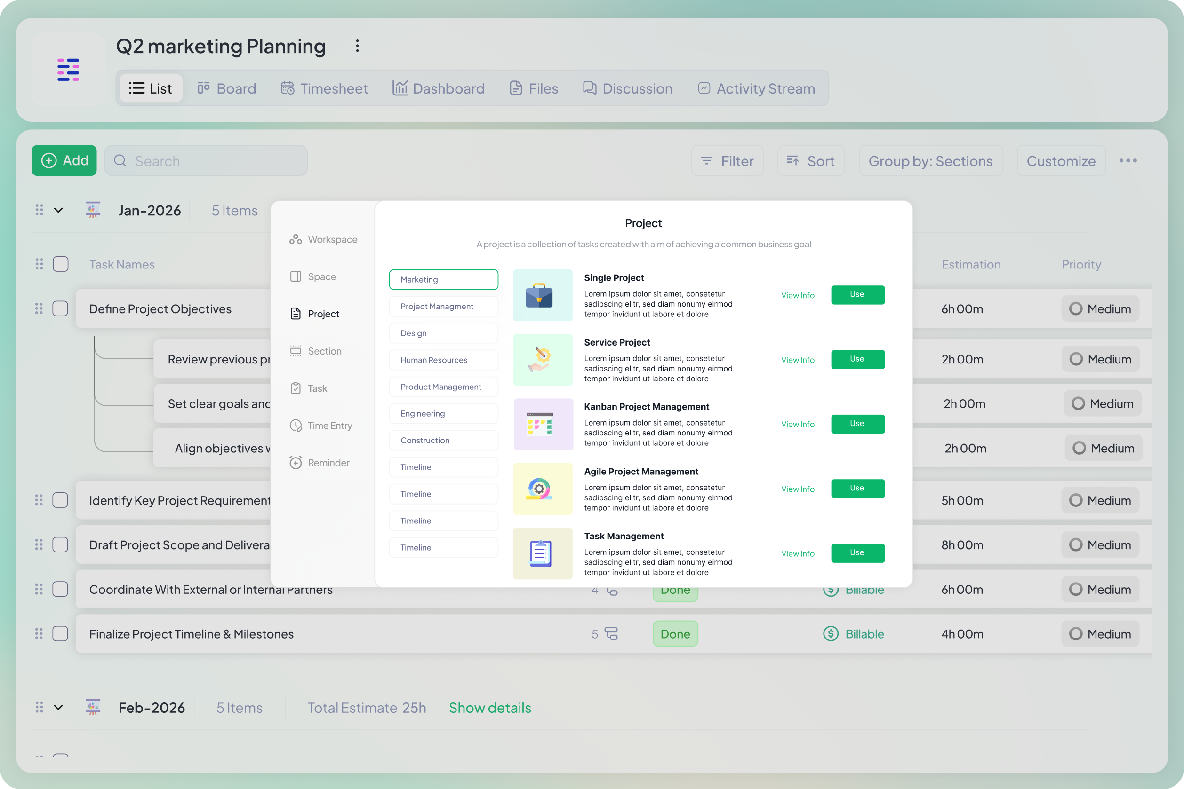This screenshot has height=789, width=1184.
Task: Open the Customize button
Action: coord(1061,160)
